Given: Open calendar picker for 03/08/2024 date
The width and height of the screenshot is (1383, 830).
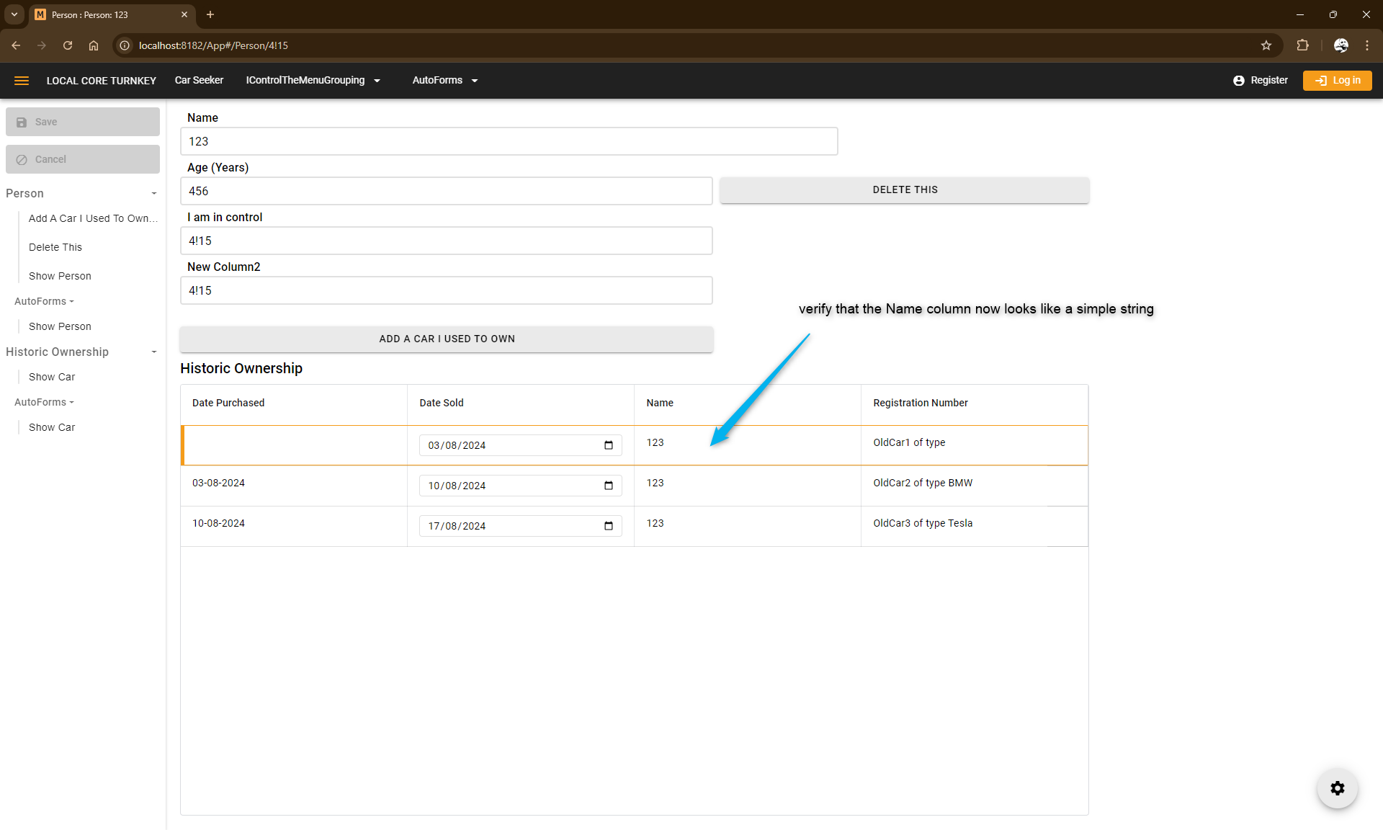Looking at the screenshot, I should (609, 445).
